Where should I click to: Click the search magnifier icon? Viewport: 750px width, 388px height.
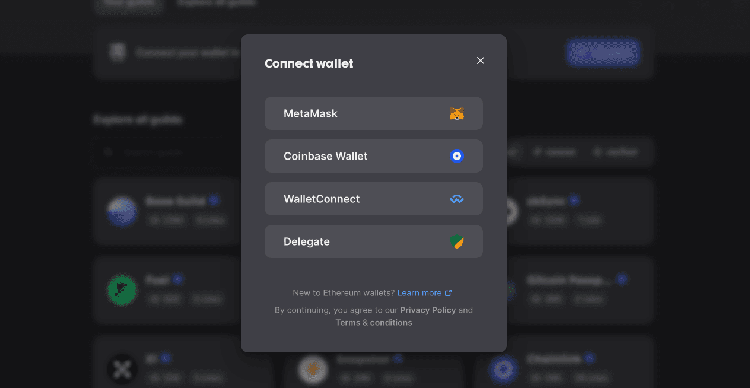[x=108, y=152]
